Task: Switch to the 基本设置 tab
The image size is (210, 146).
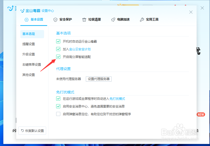Action: click(34, 20)
